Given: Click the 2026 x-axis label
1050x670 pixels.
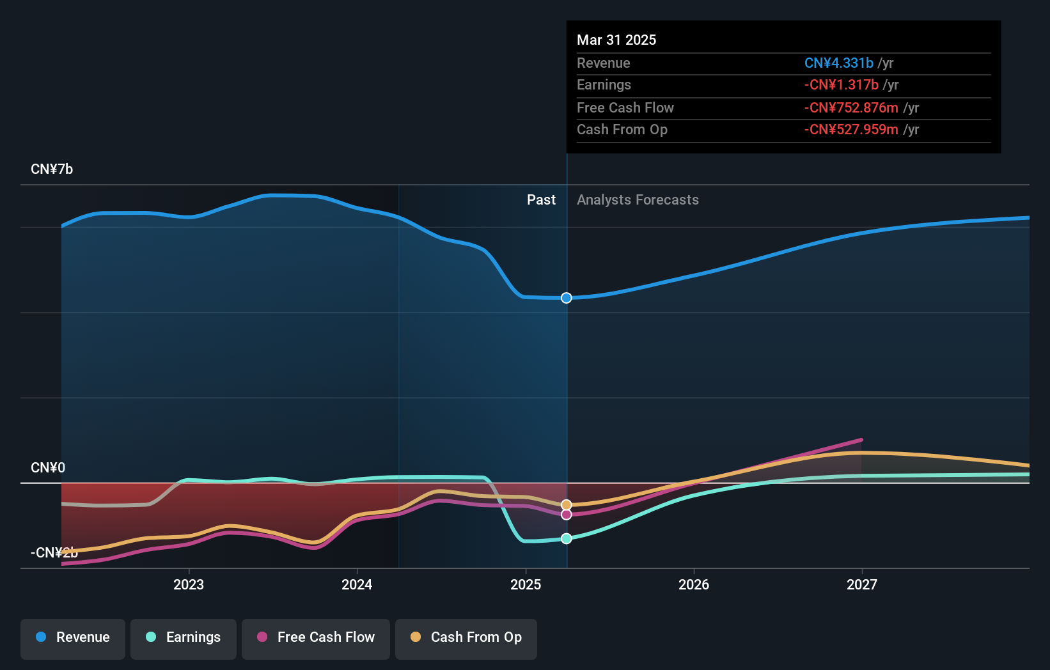Looking at the screenshot, I should coord(694,584).
